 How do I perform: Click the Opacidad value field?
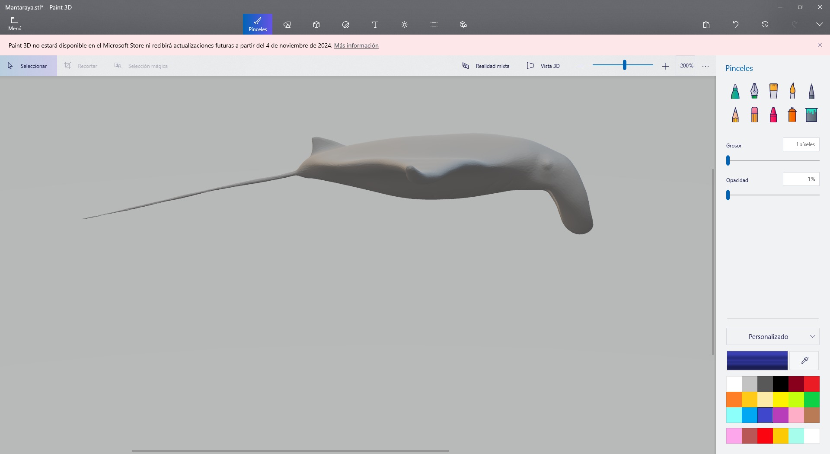click(x=801, y=179)
